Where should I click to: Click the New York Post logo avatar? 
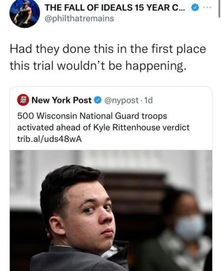point(23,100)
